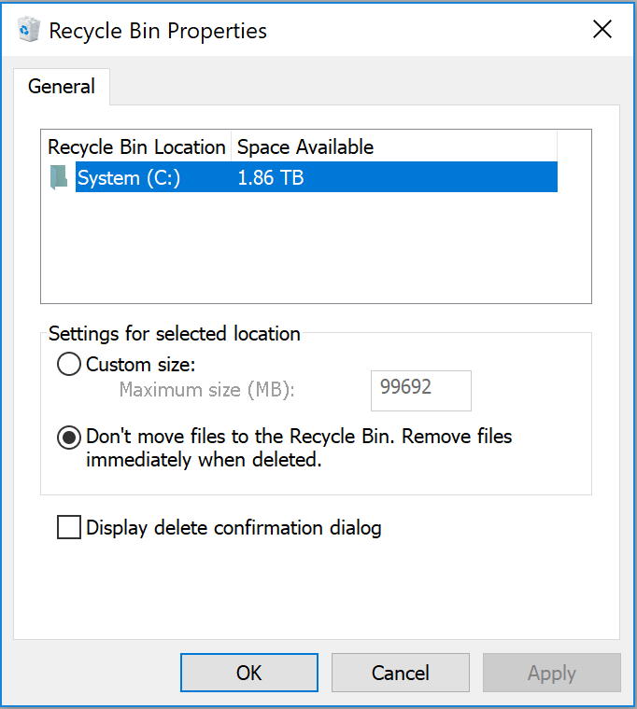
Task: Enable Display delete confirmation dialog checkbox
Action: coord(69,528)
